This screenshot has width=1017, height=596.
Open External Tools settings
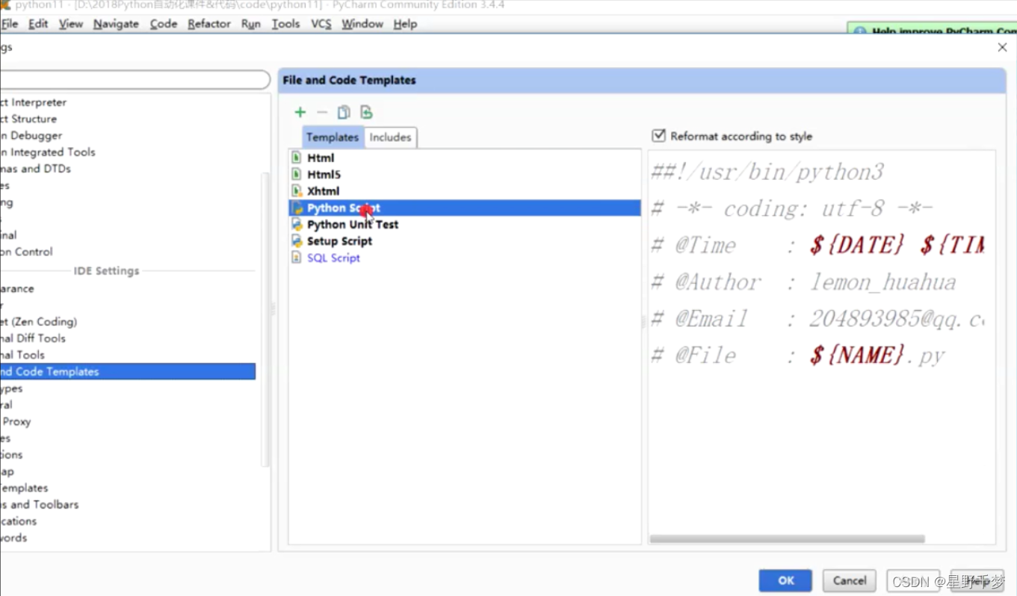22,355
